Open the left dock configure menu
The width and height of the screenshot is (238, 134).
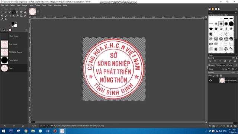click(x=26, y=30)
